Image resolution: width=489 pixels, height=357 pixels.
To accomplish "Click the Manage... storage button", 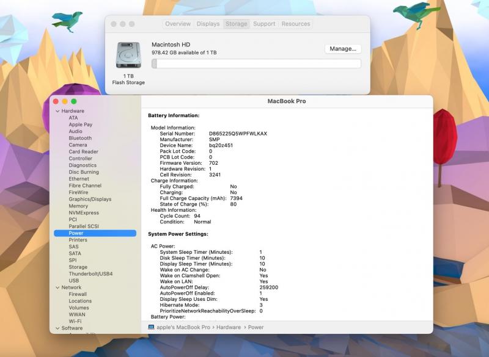I will [343, 49].
